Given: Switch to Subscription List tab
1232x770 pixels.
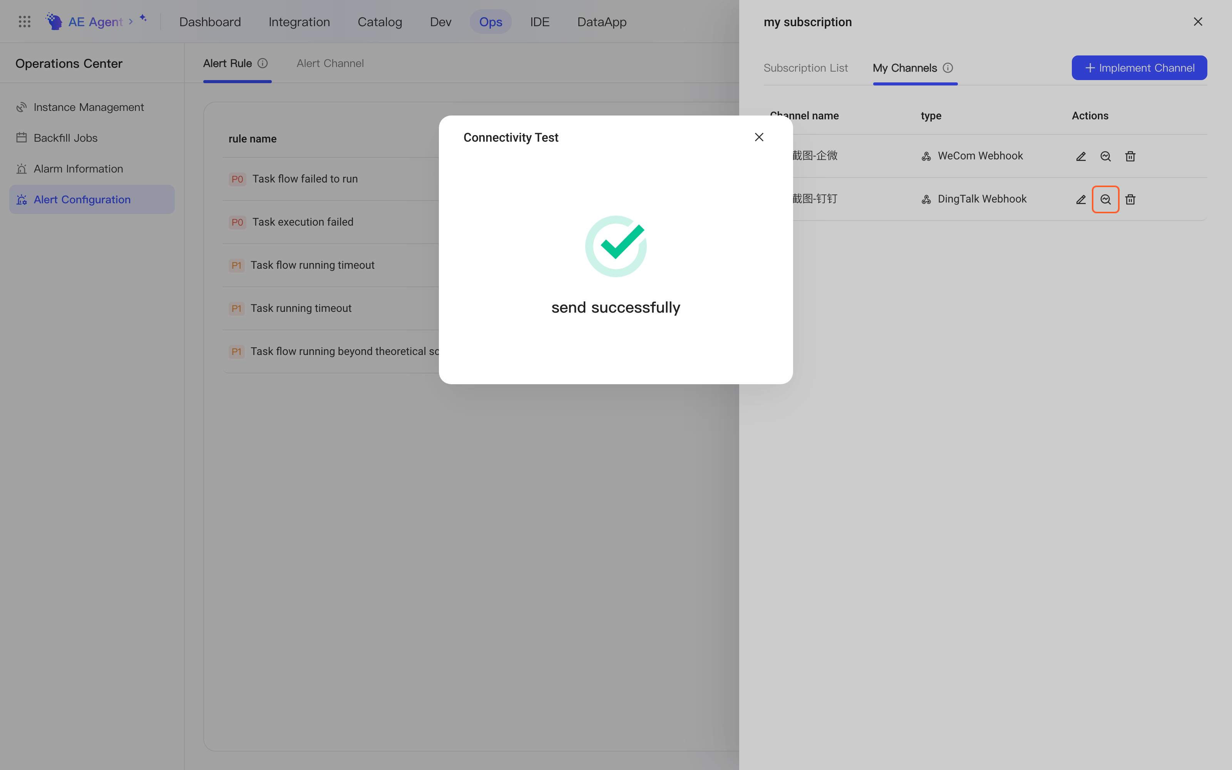Looking at the screenshot, I should pos(805,68).
